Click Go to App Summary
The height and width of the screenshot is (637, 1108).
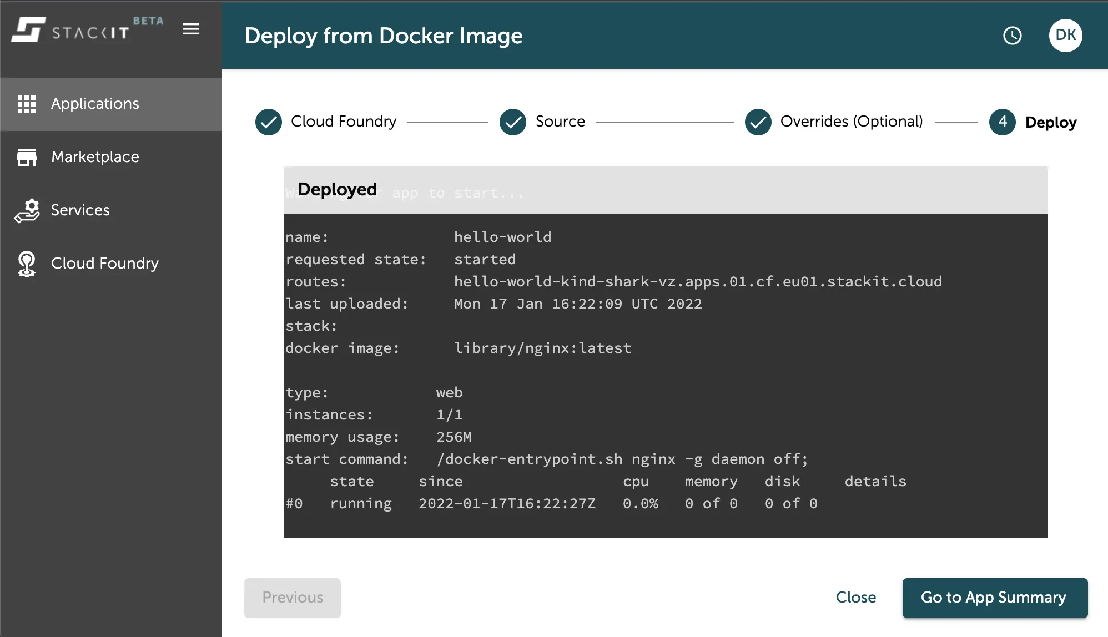coord(994,598)
